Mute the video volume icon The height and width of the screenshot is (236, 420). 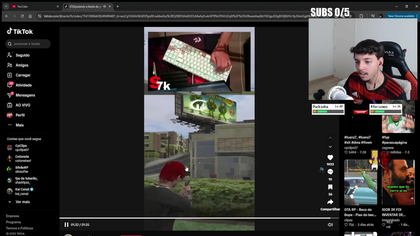point(330,225)
